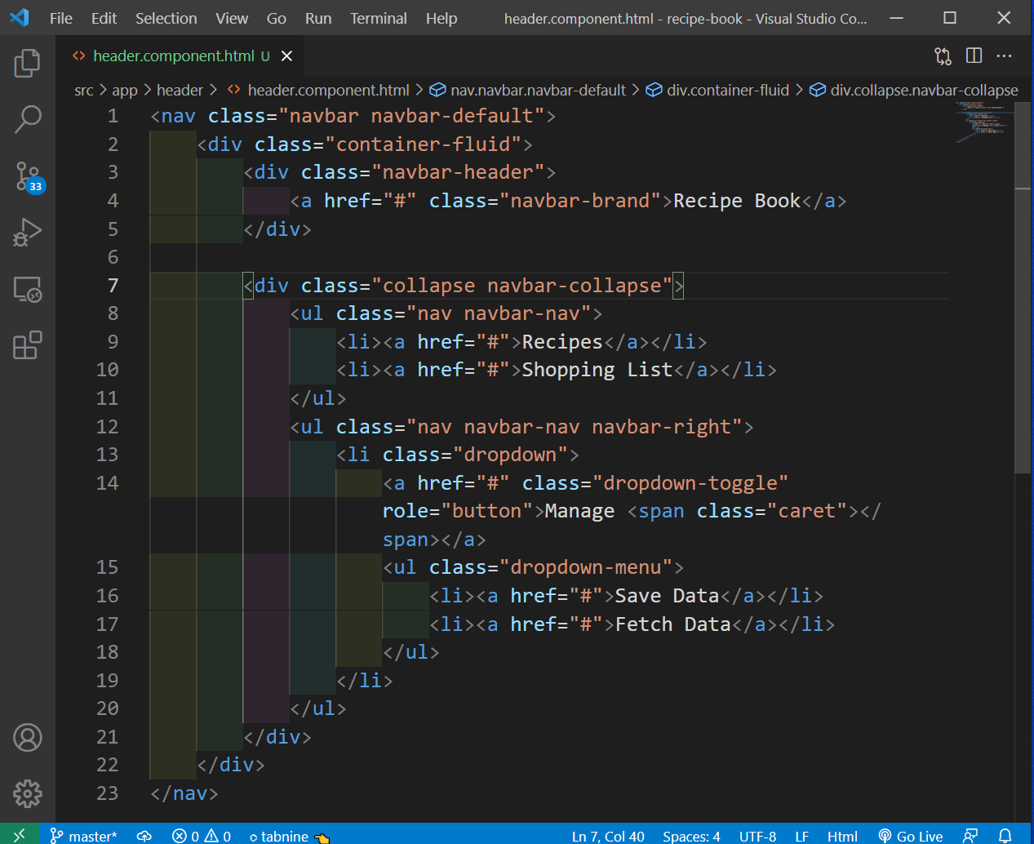This screenshot has width=1034, height=844.
Task: Change end of line sequence LF
Action: point(802,836)
